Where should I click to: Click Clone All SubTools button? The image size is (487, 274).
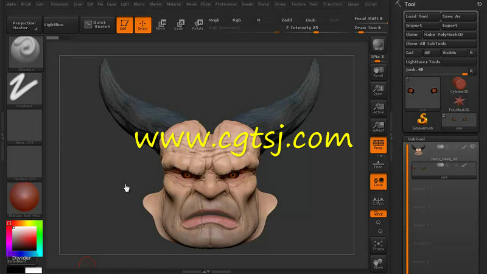[x=441, y=44]
